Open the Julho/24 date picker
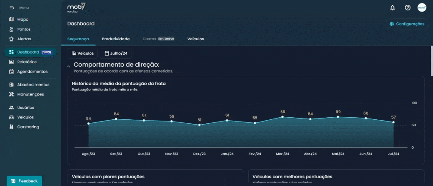Viewport: 433px width, 186px height. (116, 54)
